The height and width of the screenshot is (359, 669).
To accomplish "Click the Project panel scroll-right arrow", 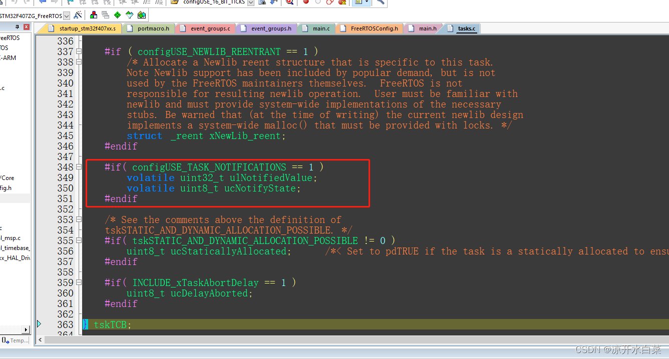I will point(27,329).
